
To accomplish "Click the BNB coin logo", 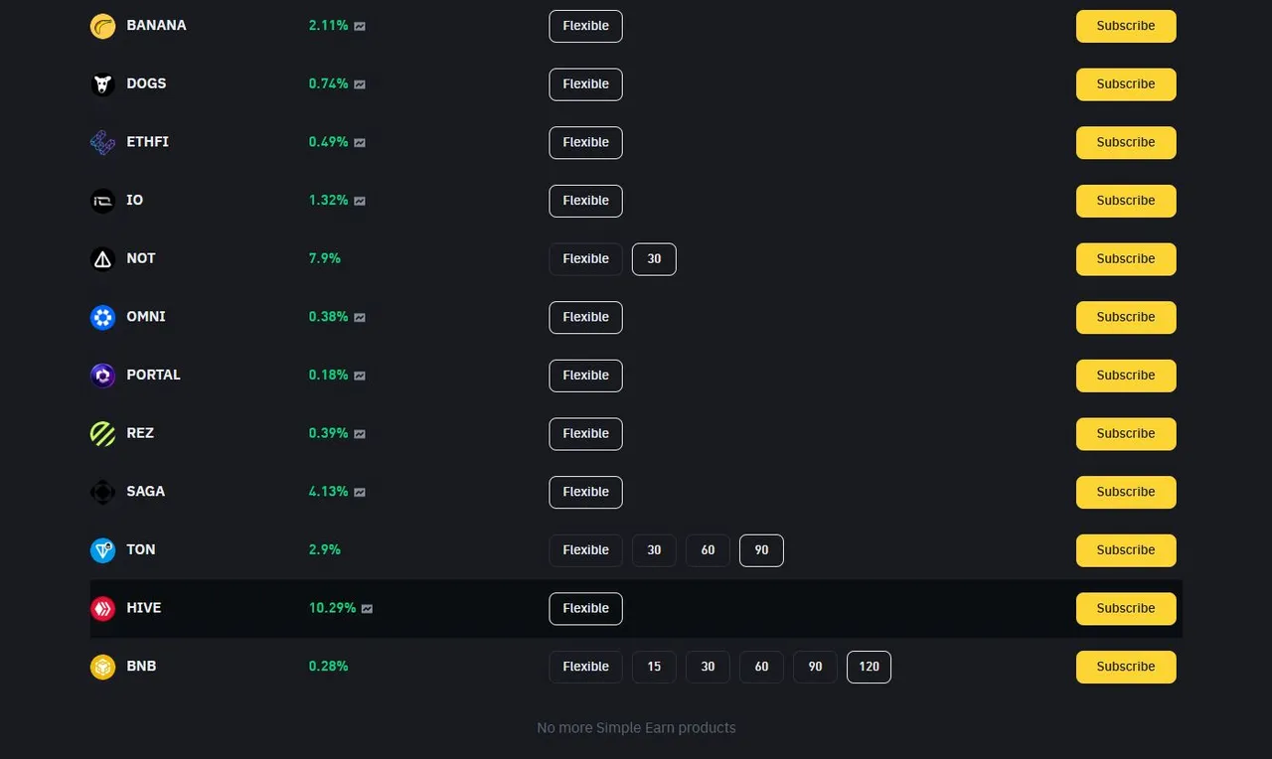I will point(103,668).
